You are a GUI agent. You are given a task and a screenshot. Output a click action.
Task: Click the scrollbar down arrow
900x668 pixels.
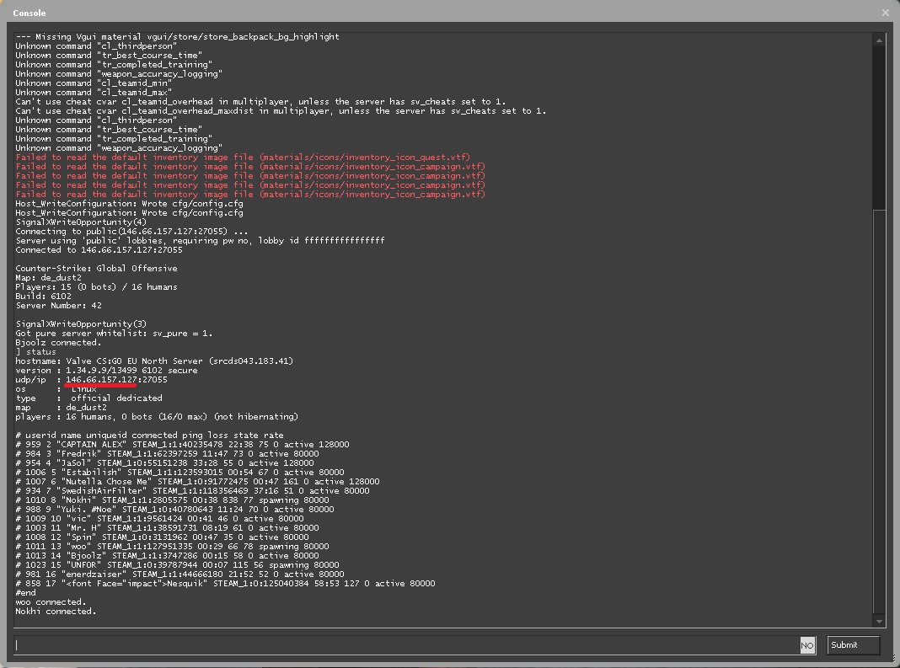pos(879,621)
